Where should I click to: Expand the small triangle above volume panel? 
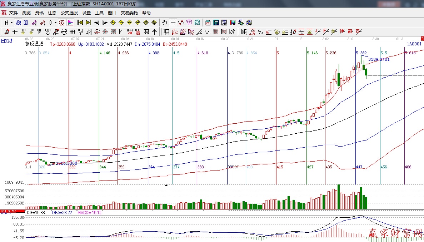[166, 185]
